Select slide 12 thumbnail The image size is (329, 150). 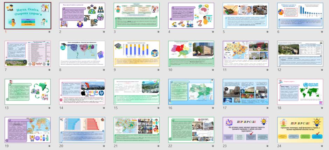pos(300,54)
